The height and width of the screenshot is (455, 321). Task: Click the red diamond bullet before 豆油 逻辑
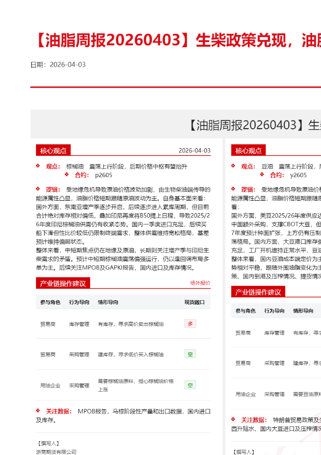[x=233, y=189]
